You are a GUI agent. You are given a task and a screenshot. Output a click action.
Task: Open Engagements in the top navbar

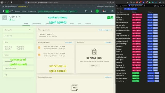(32, 11)
